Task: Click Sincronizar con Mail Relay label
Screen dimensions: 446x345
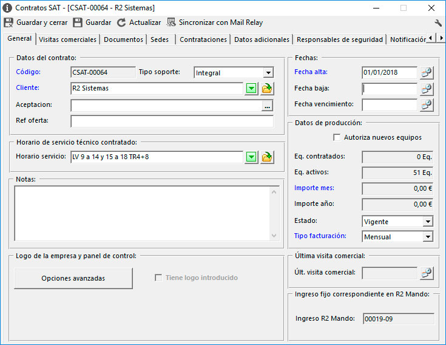Action: (x=221, y=22)
